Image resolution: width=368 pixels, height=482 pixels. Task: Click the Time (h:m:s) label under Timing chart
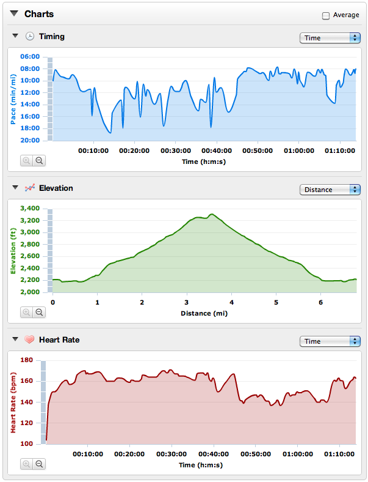click(204, 161)
